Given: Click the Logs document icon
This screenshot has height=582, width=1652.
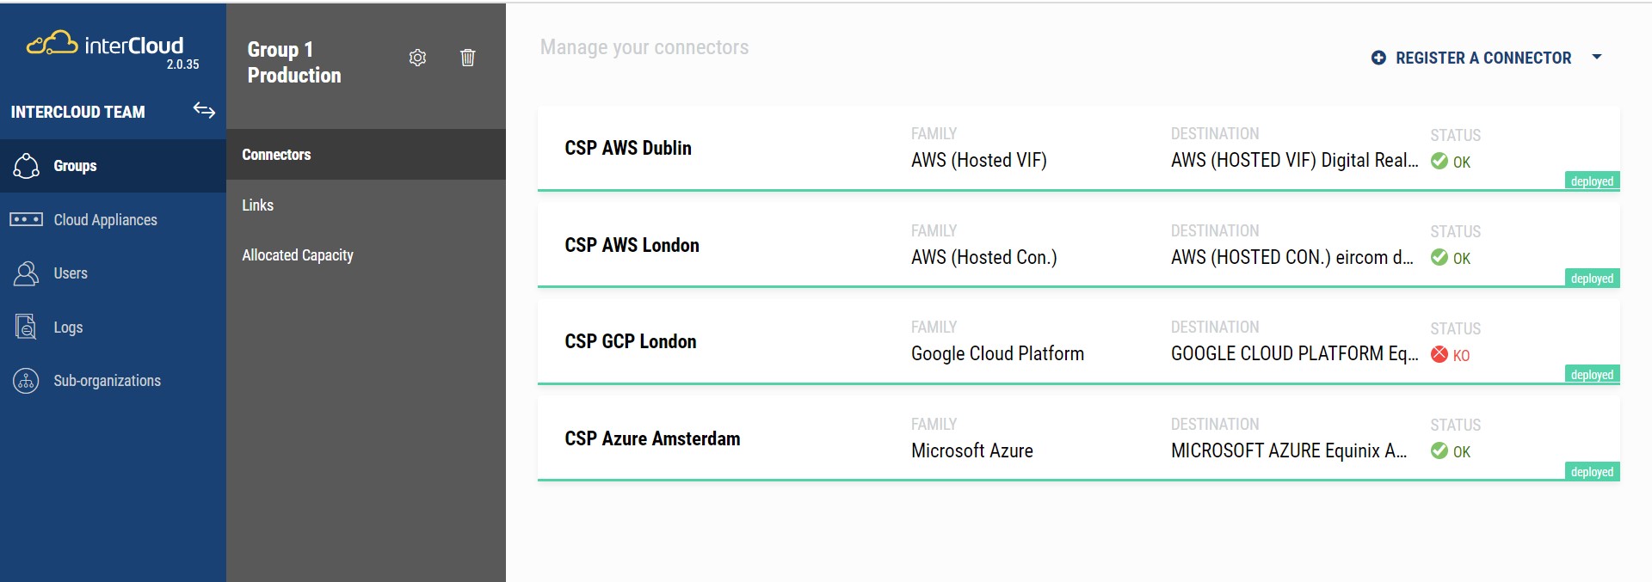Looking at the screenshot, I should click(26, 328).
